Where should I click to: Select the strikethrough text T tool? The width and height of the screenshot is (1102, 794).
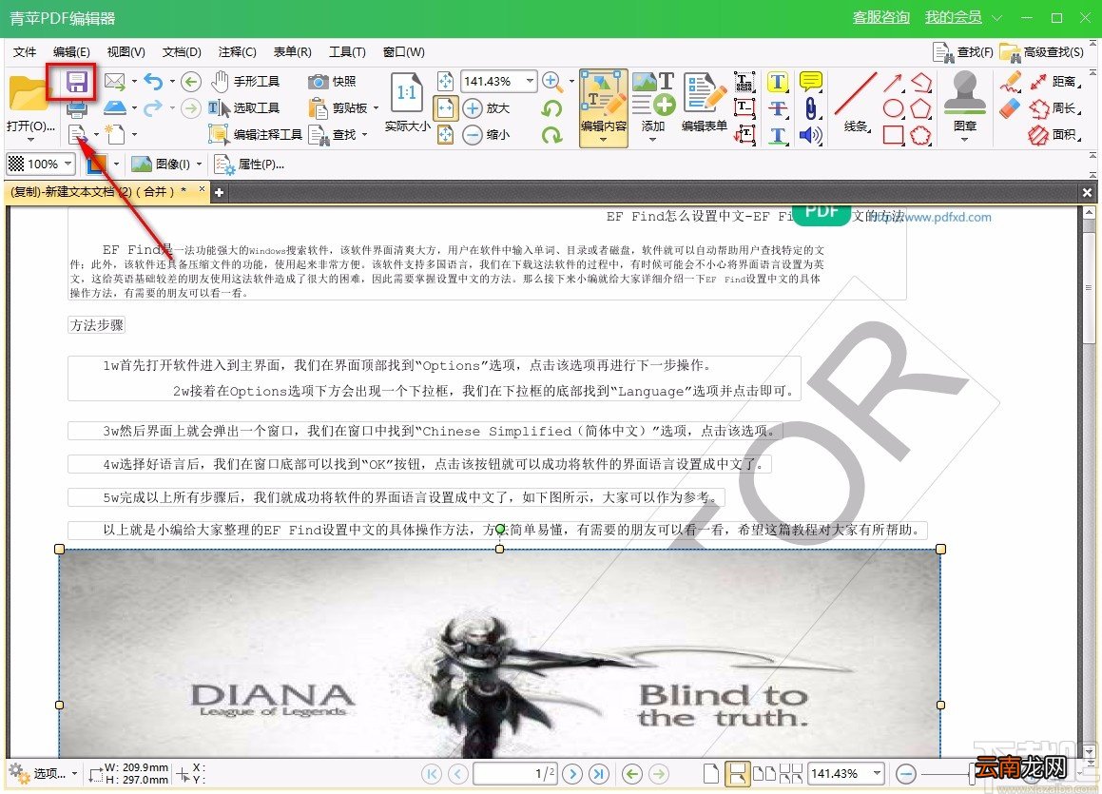click(x=778, y=108)
